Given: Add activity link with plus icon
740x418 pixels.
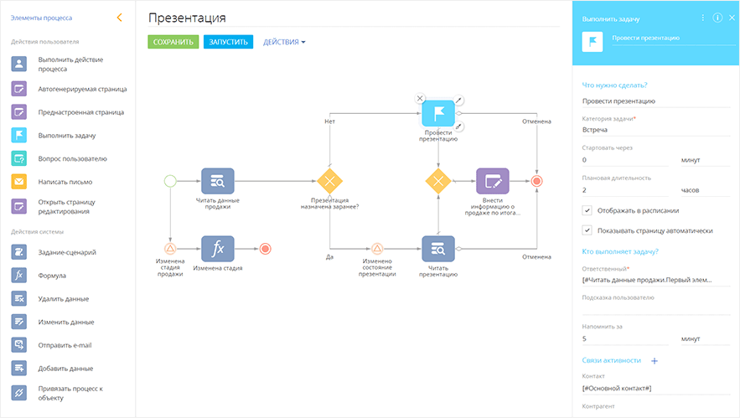Looking at the screenshot, I should [x=655, y=361].
